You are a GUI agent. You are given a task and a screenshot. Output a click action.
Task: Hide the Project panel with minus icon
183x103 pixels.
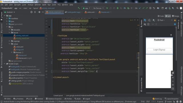click(43, 12)
